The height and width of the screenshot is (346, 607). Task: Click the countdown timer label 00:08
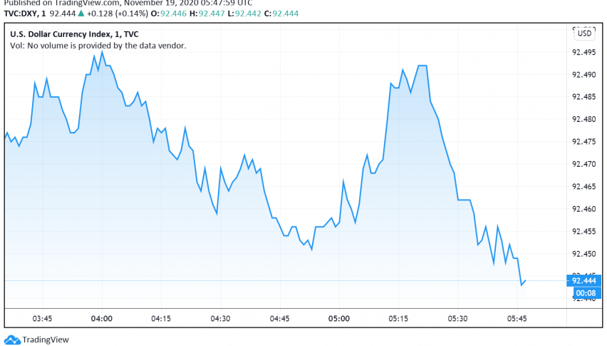(586, 293)
